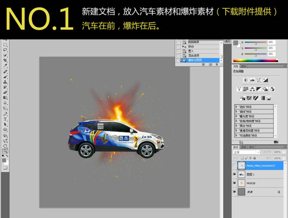The height and width of the screenshot is (218, 288).
Task: Select the Hand tool
Action: click(5, 146)
